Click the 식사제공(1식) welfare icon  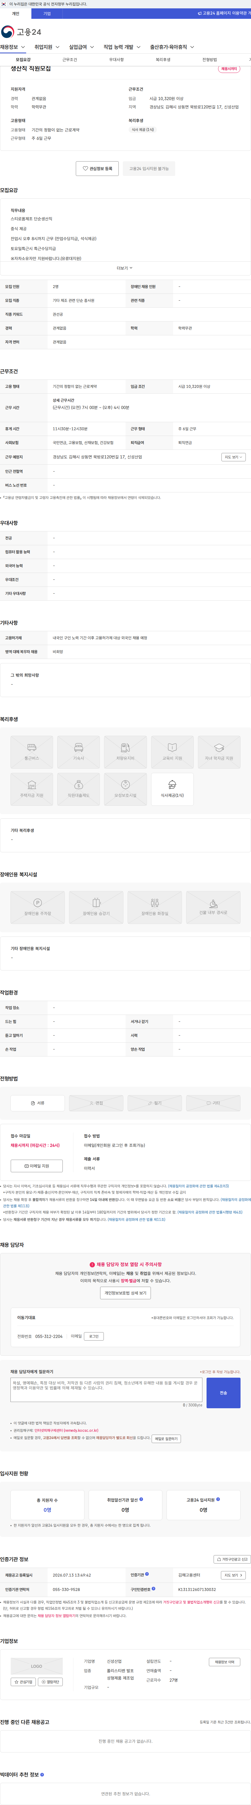tap(173, 789)
